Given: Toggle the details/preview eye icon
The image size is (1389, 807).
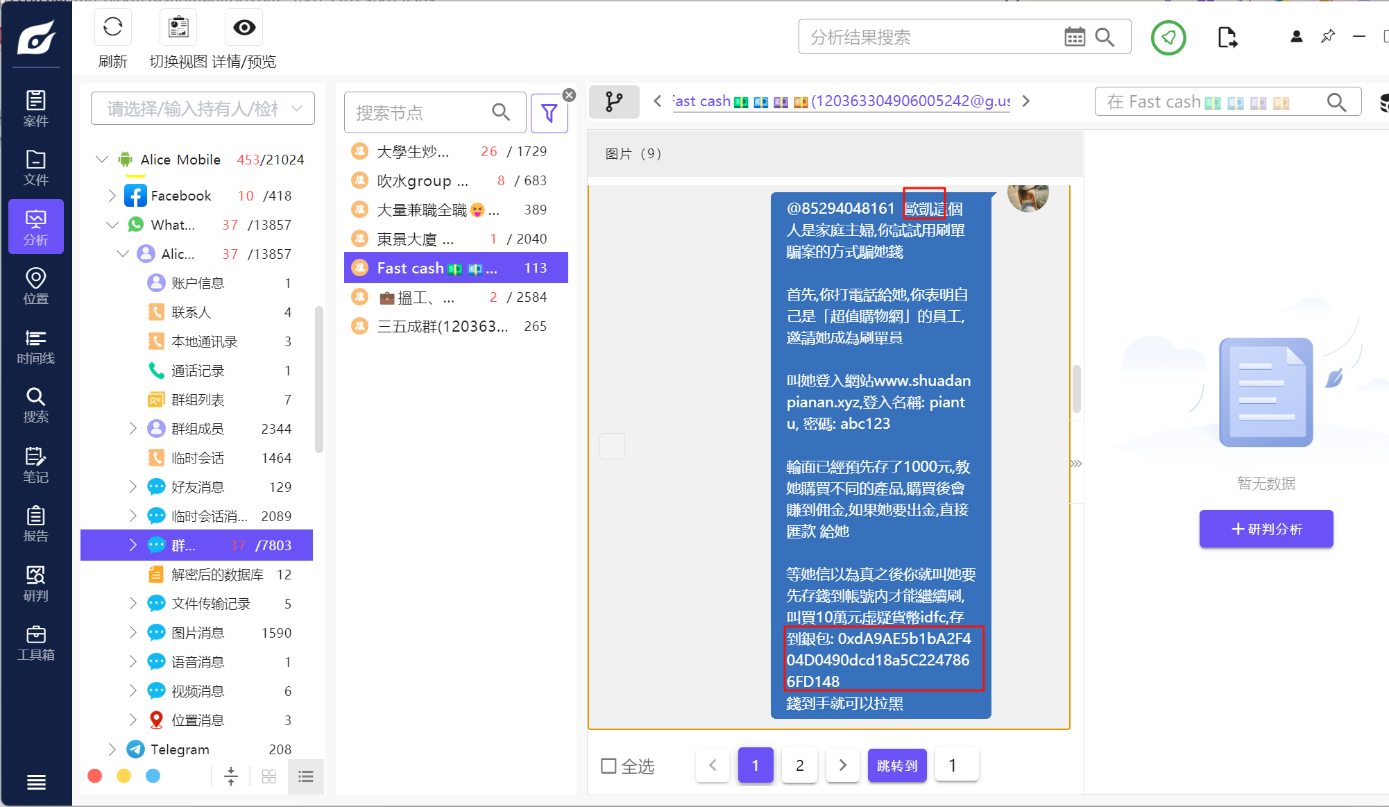Looking at the screenshot, I should click(x=244, y=28).
